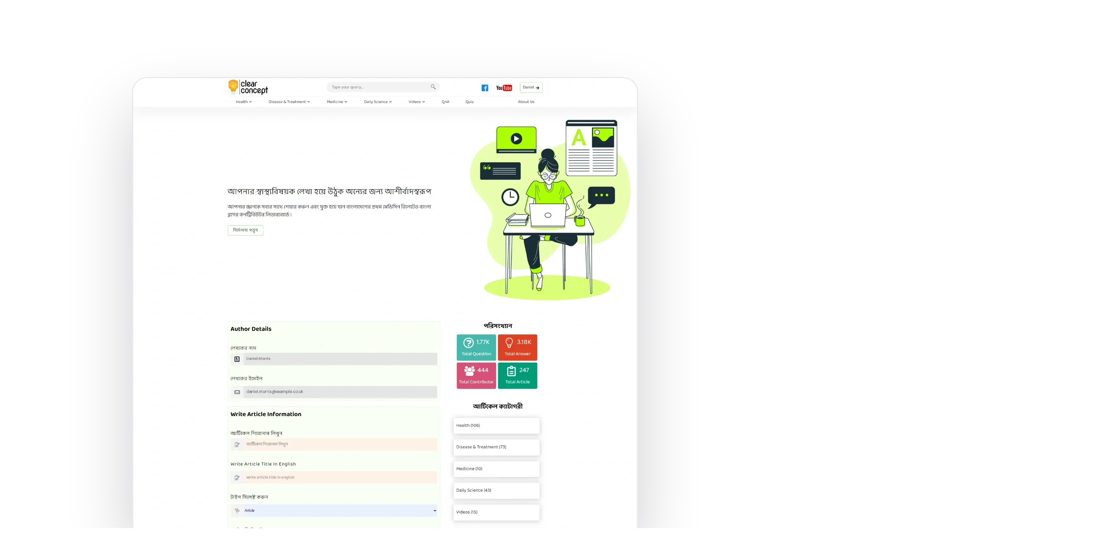This screenshot has height=550, width=1100.
Task: Open the Facebook icon link
Action: coord(485,88)
